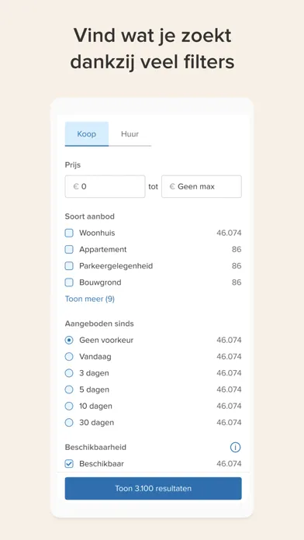Image resolution: width=304 pixels, height=540 pixels.
Task: Switch to the Koop tab
Action: click(x=87, y=134)
